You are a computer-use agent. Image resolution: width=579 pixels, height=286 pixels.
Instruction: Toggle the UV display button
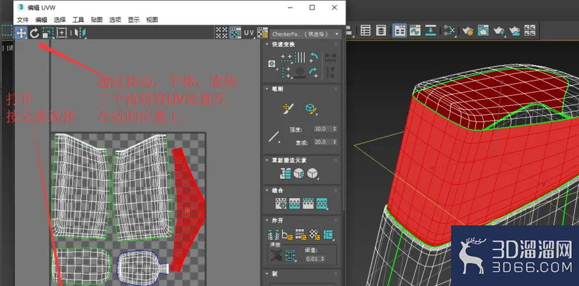pyautogui.click(x=249, y=33)
